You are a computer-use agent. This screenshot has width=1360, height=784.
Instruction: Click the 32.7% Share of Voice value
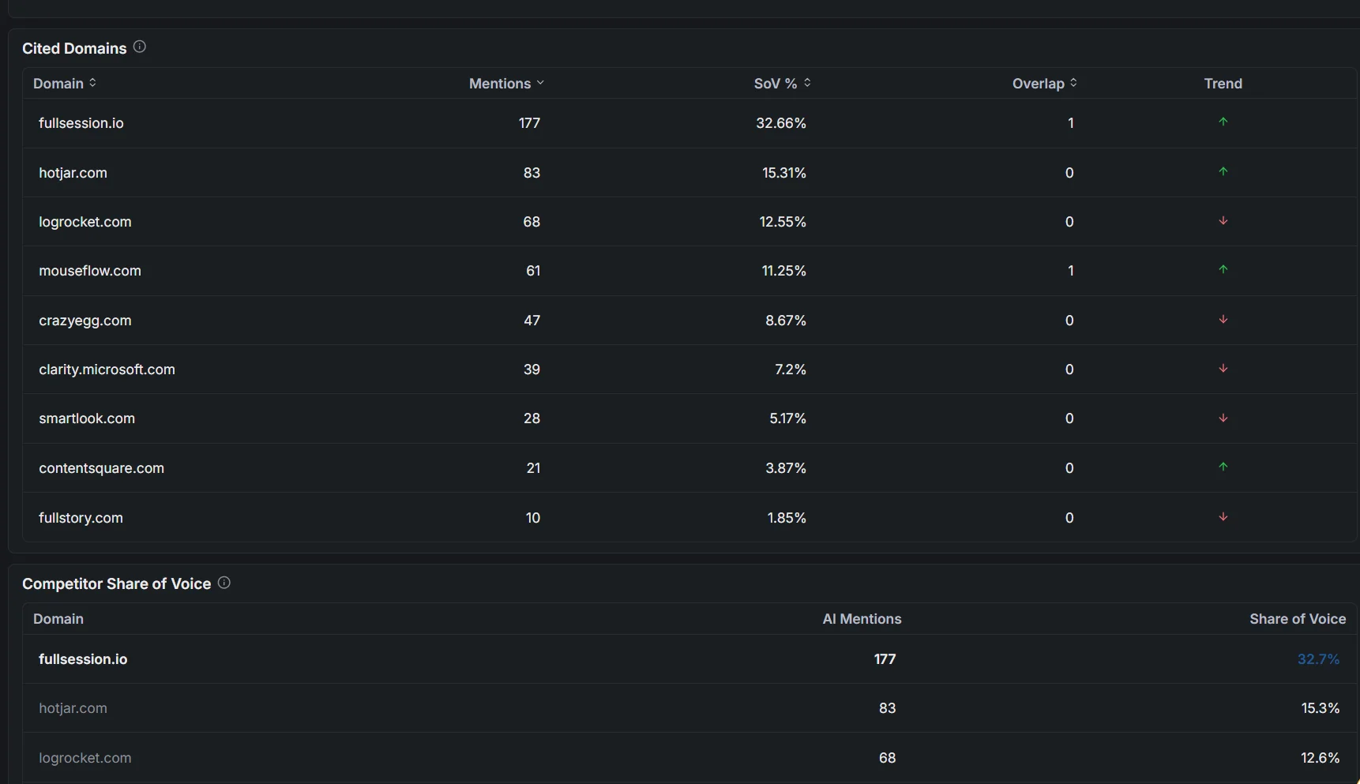[1318, 659]
